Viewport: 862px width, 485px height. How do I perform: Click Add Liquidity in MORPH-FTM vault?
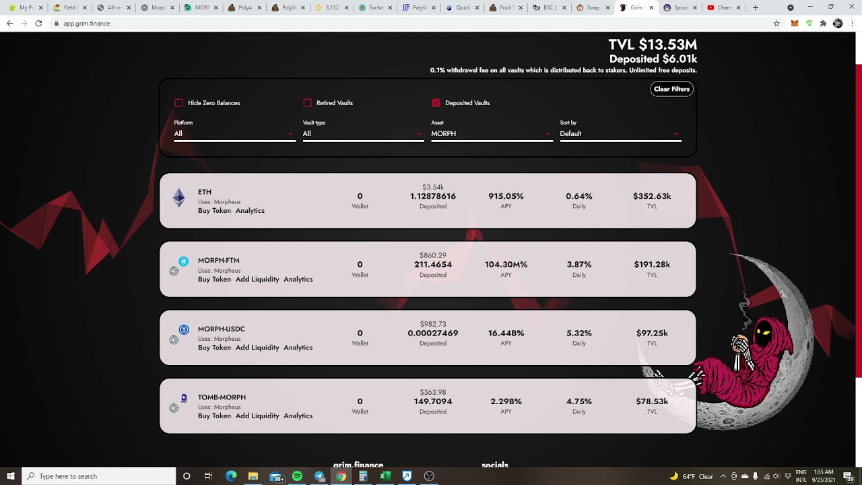point(257,279)
